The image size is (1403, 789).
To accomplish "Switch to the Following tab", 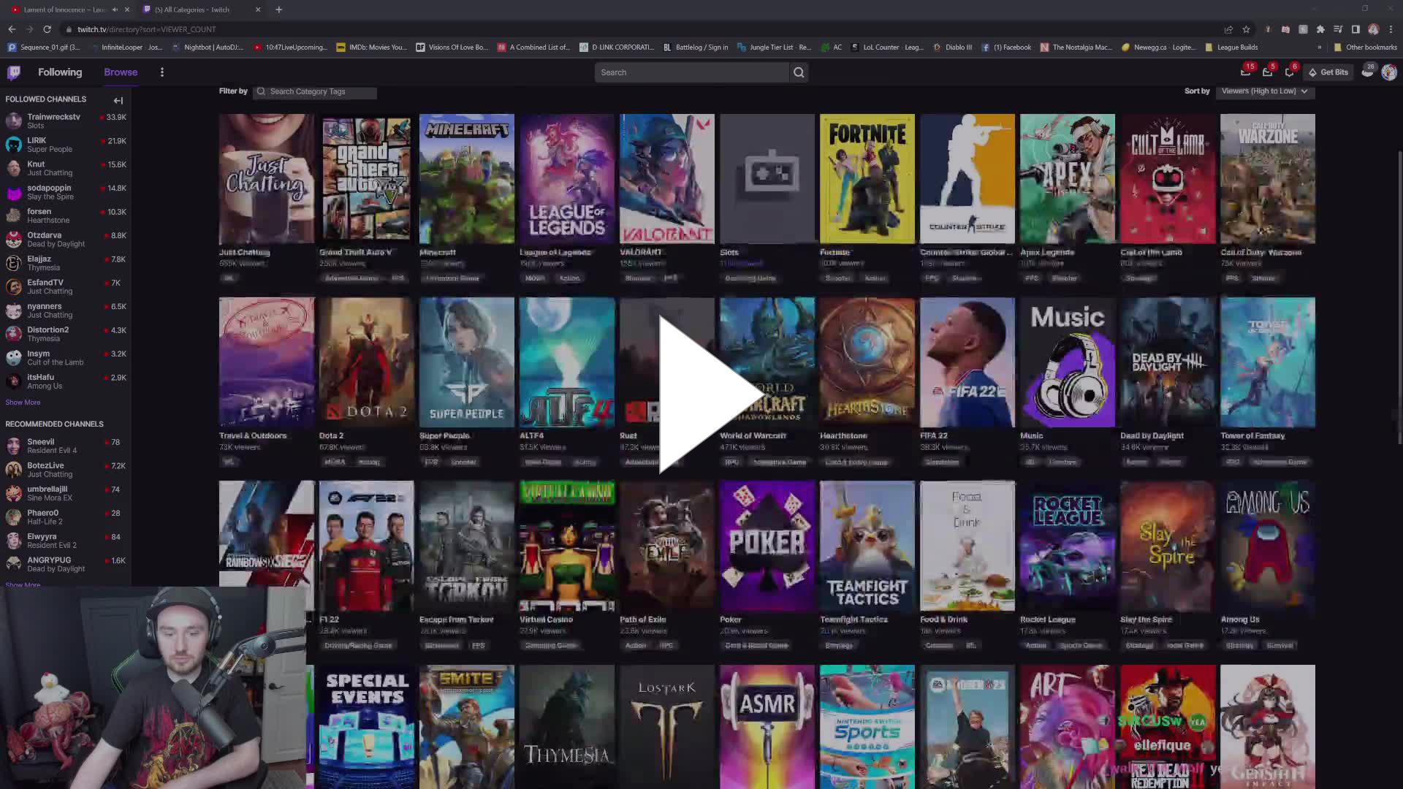I will pos(59,72).
